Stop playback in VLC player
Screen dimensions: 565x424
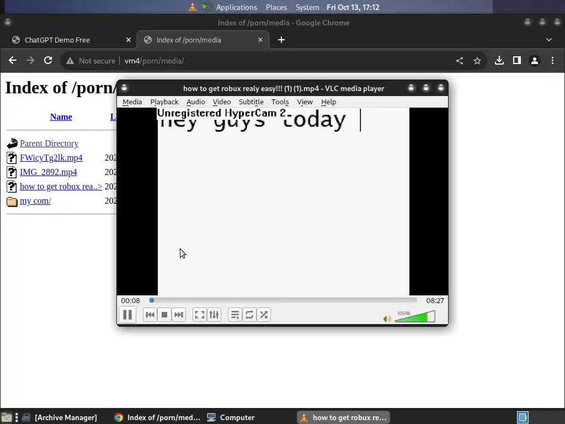click(x=164, y=315)
